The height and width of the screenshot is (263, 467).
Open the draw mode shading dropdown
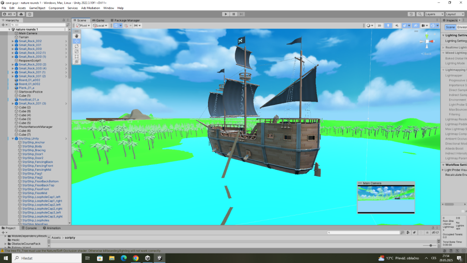coord(369,26)
